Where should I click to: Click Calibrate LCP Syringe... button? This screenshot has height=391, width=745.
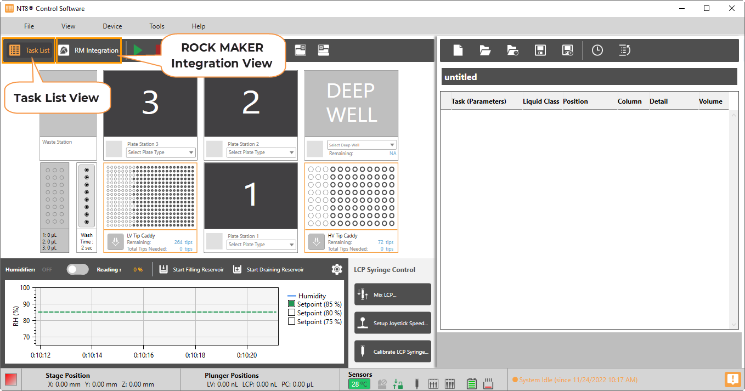393,352
